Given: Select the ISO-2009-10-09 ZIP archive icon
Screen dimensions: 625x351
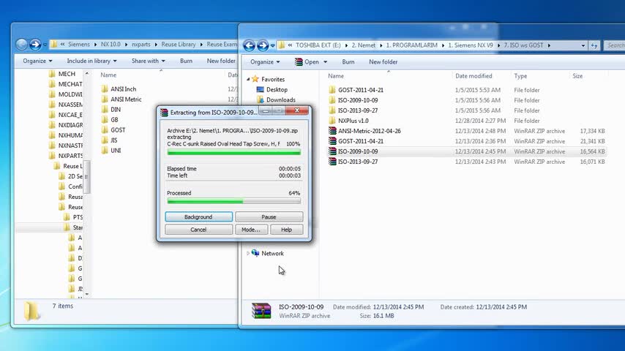Looking at the screenshot, I should (x=332, y=152).
